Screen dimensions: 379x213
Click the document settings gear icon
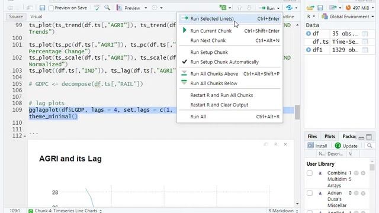pyautogui.click(x=155, y=8)
